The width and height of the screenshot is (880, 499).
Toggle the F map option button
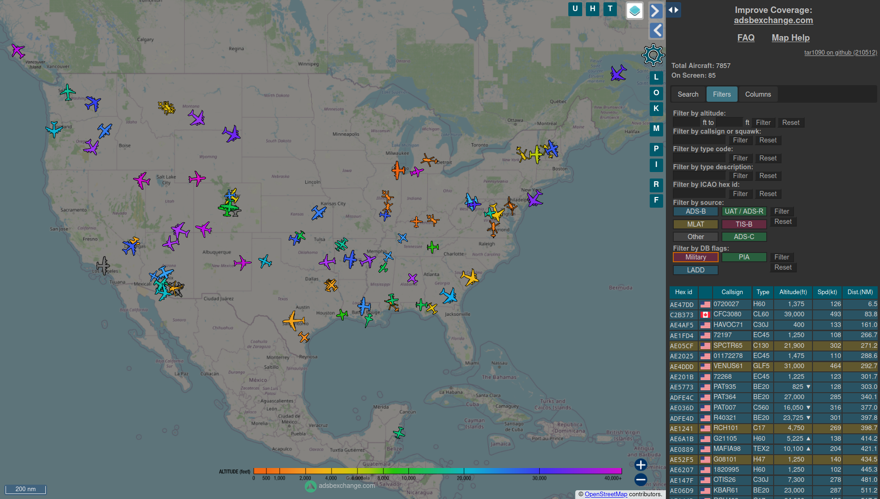tap(656, 201)
